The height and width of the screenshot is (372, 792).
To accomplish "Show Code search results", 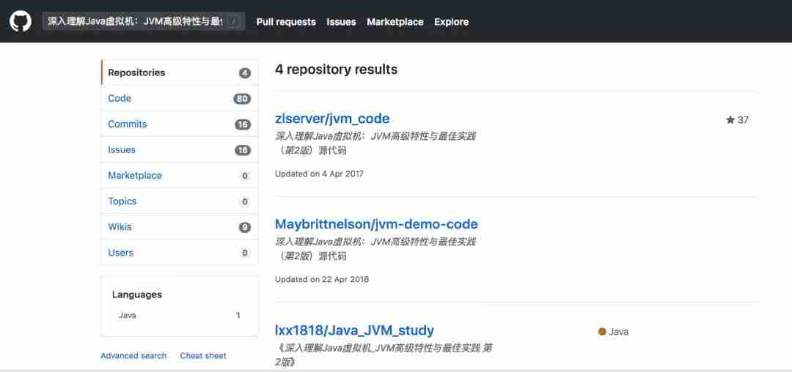I will [180, 98].
